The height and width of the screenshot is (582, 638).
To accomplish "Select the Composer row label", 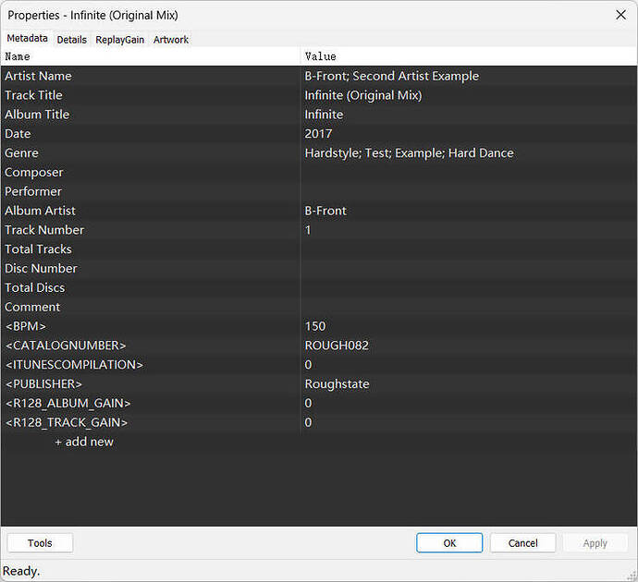I will (34, 173).
